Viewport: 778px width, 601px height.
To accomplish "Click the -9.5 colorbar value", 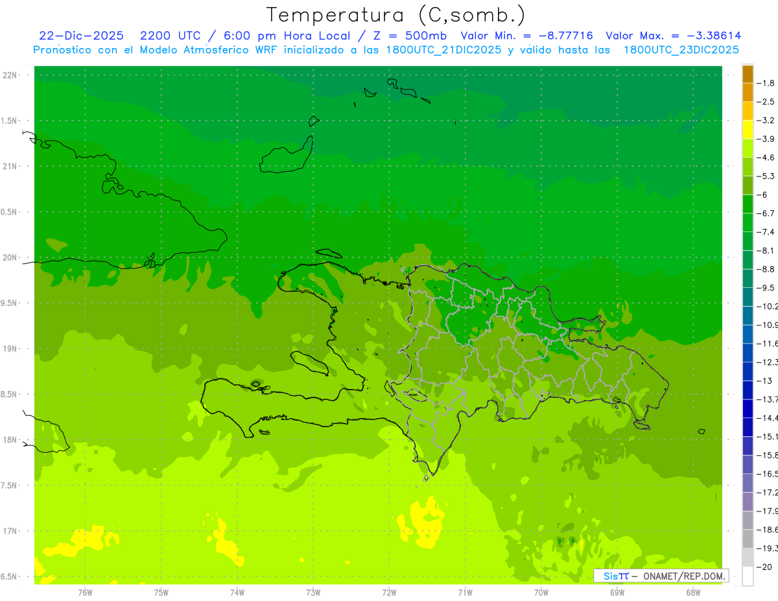I will (x=767, y=288).
